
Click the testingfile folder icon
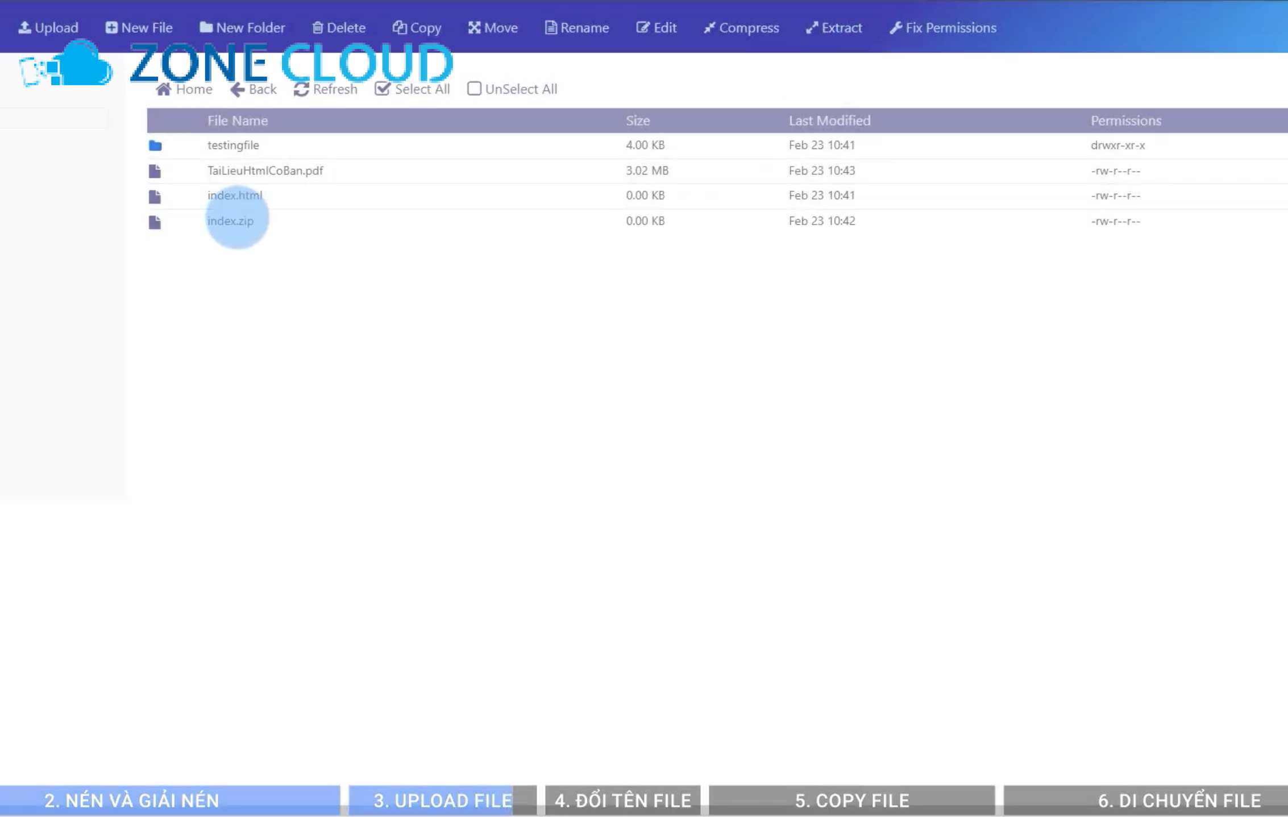point(155,145)
